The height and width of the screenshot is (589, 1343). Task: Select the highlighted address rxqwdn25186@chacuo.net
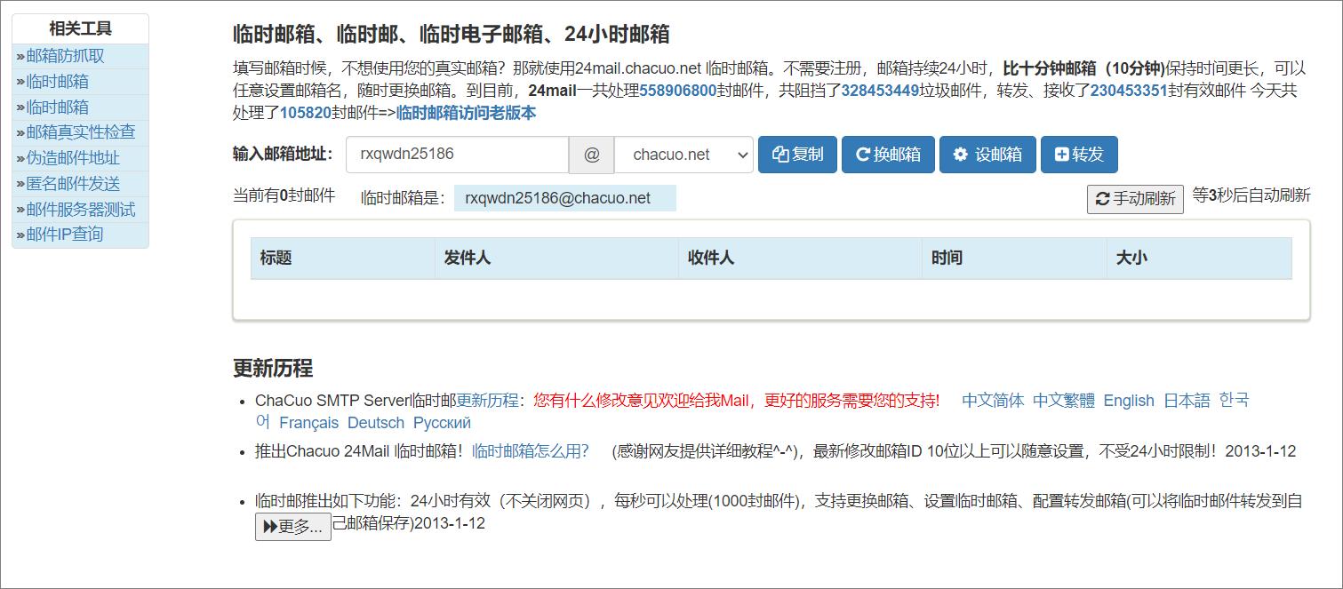564,197
